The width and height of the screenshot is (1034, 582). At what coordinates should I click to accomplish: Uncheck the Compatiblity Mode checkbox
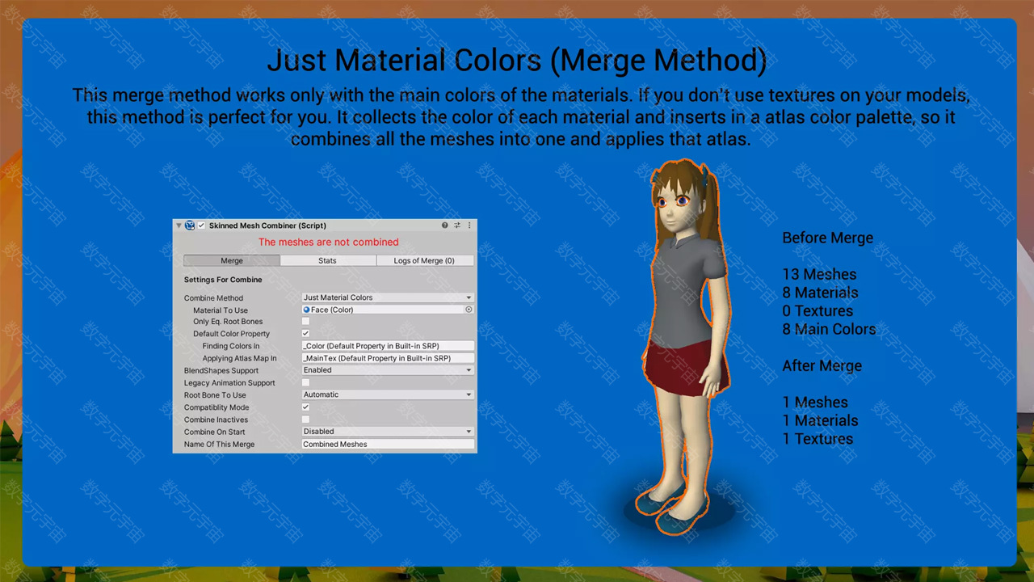(305, 407)
